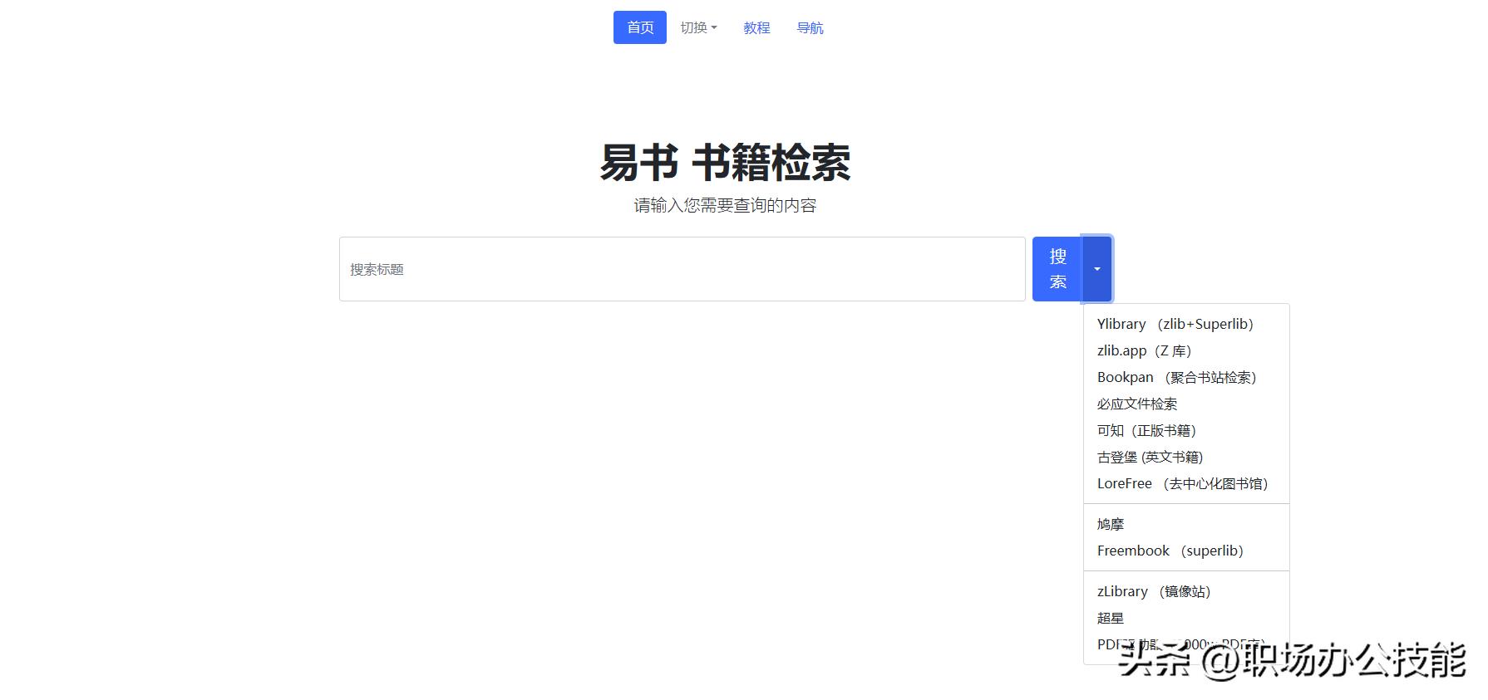This screenshot has width=1488, height=700.
Task: Choose zlib.app (Z 库) search source
Action: click(1144, 350)
